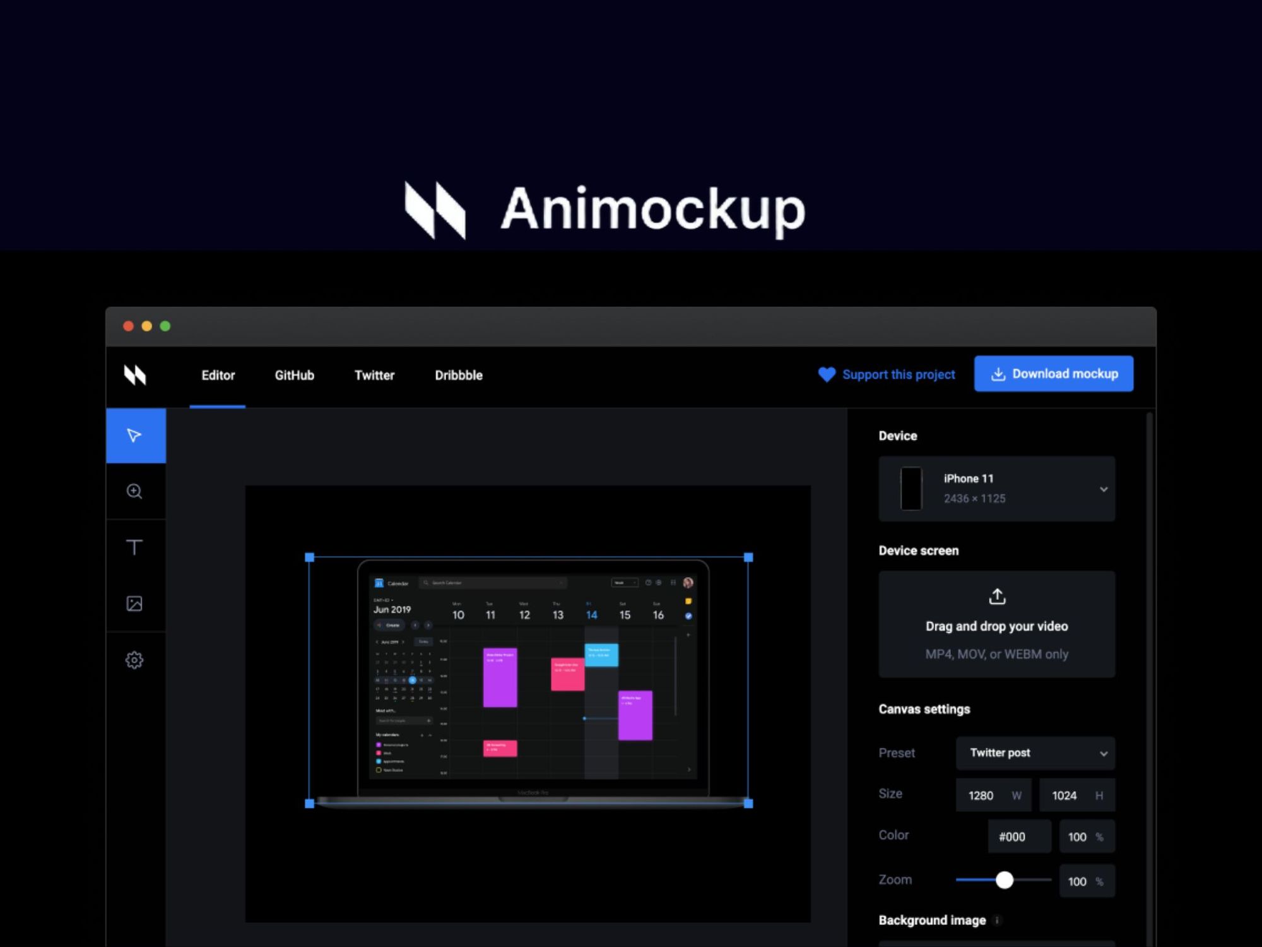This screenshot has width=1262, height=947.
Task: Click the Zoom slider handle
Action: [x=1005, y=879]
